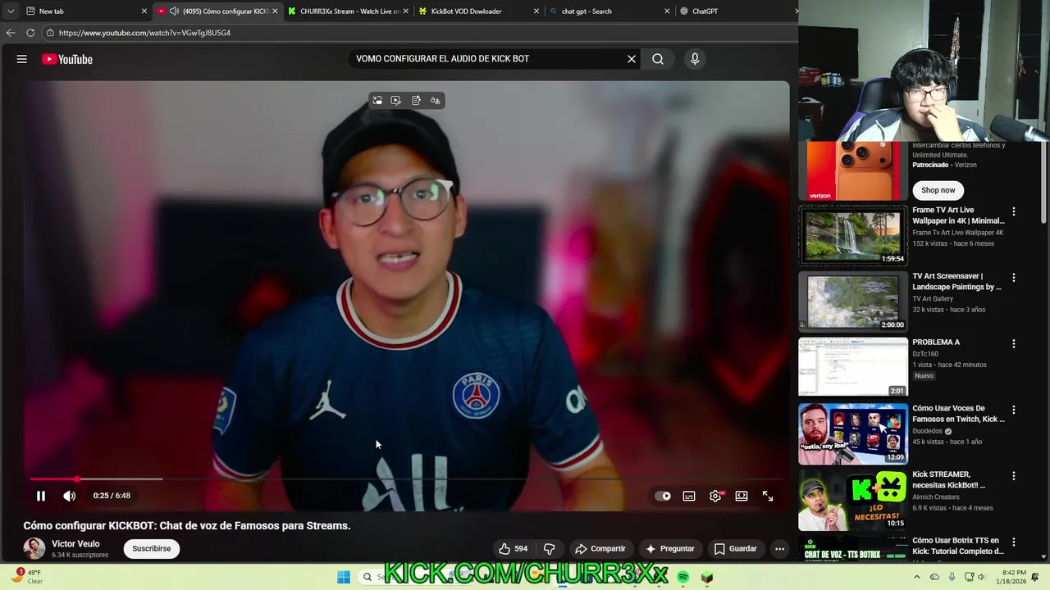Open the Compartir share dialog
Image resolution: width=1050 pixels, height=590 pixels.
[600, 548]
